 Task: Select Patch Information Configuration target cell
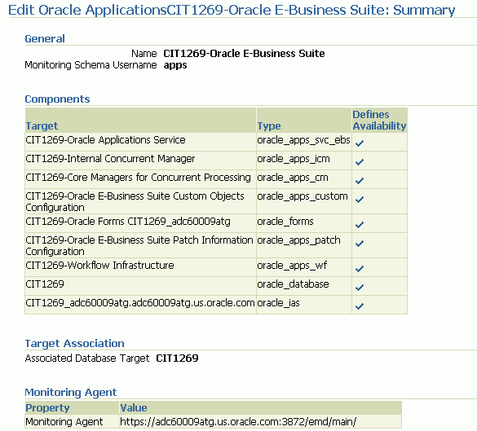140,245
